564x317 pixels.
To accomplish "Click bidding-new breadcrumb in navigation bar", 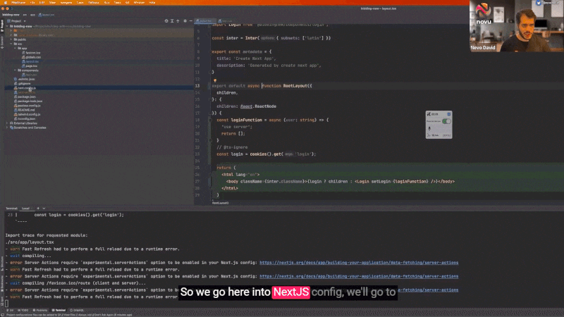I will click(11, 15).
